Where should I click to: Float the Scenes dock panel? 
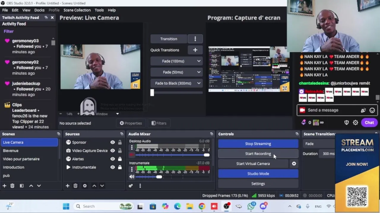58,134
